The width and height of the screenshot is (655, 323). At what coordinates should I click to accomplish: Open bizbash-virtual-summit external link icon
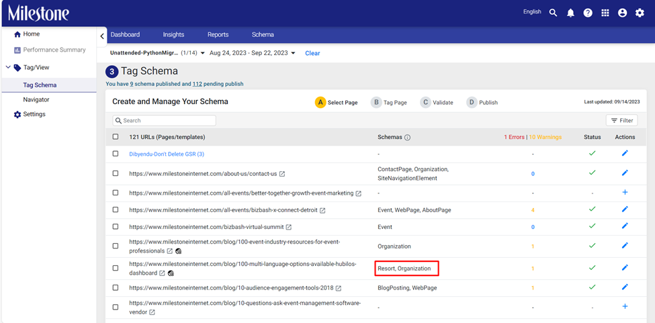[289, 228]
